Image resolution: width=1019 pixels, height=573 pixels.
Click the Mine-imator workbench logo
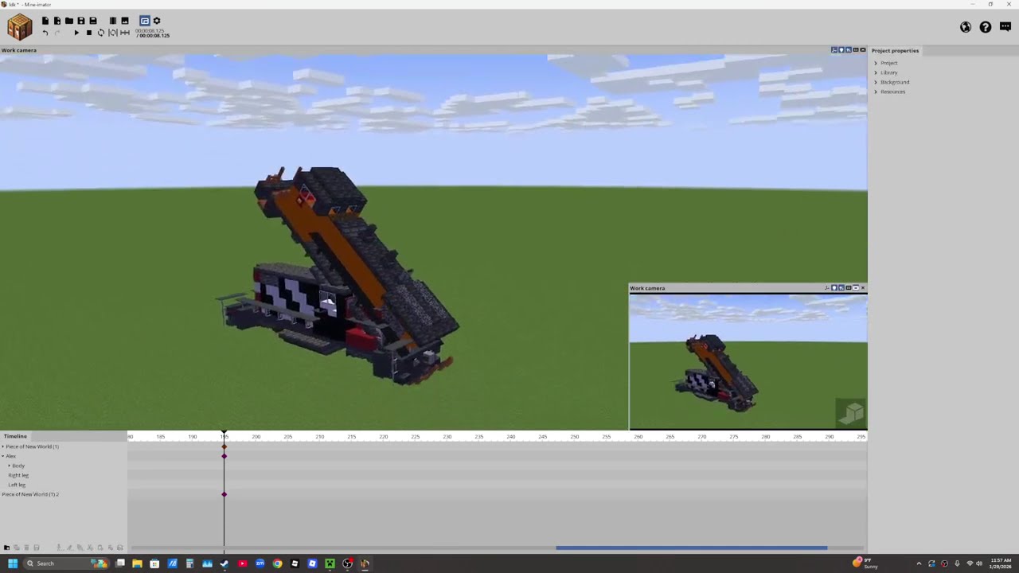[20, 27]
